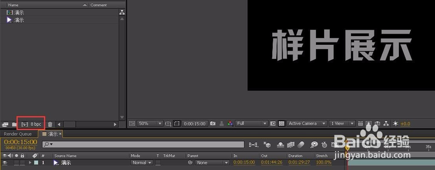Open Parent None dropdown
The image size is (435, 170).
pyautogui.click(x=212, y=163)
